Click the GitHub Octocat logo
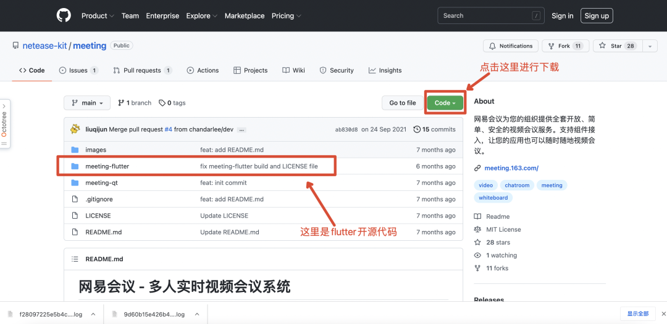The height and width of the screenshot is (324, 667). coord(64,15)
